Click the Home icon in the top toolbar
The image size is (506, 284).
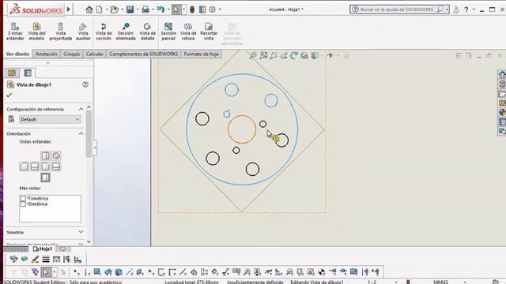point(89,9)
